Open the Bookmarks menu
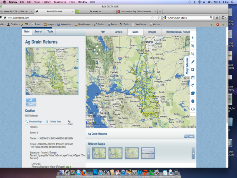237x178 pixels. (60, 2)
